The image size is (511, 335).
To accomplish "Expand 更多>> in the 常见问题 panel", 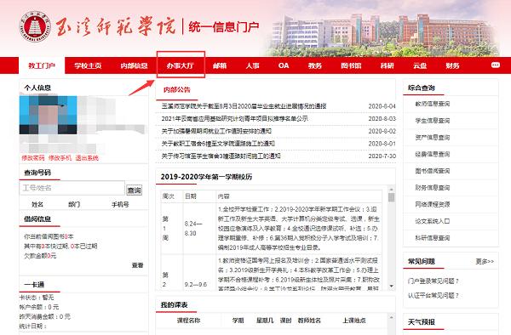I will tap(485, 262).
